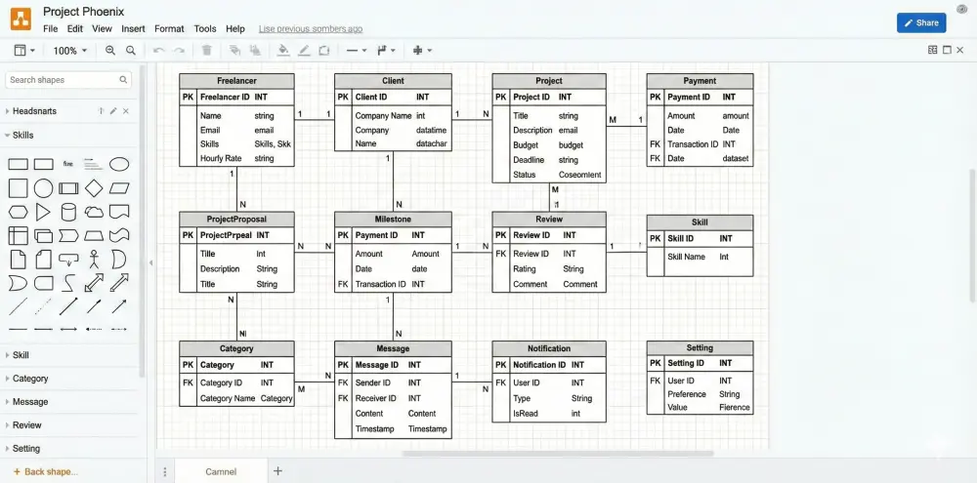Click the delete trash can icon
Viewport: 977px width, 483px height.
(x=207, y=51)
